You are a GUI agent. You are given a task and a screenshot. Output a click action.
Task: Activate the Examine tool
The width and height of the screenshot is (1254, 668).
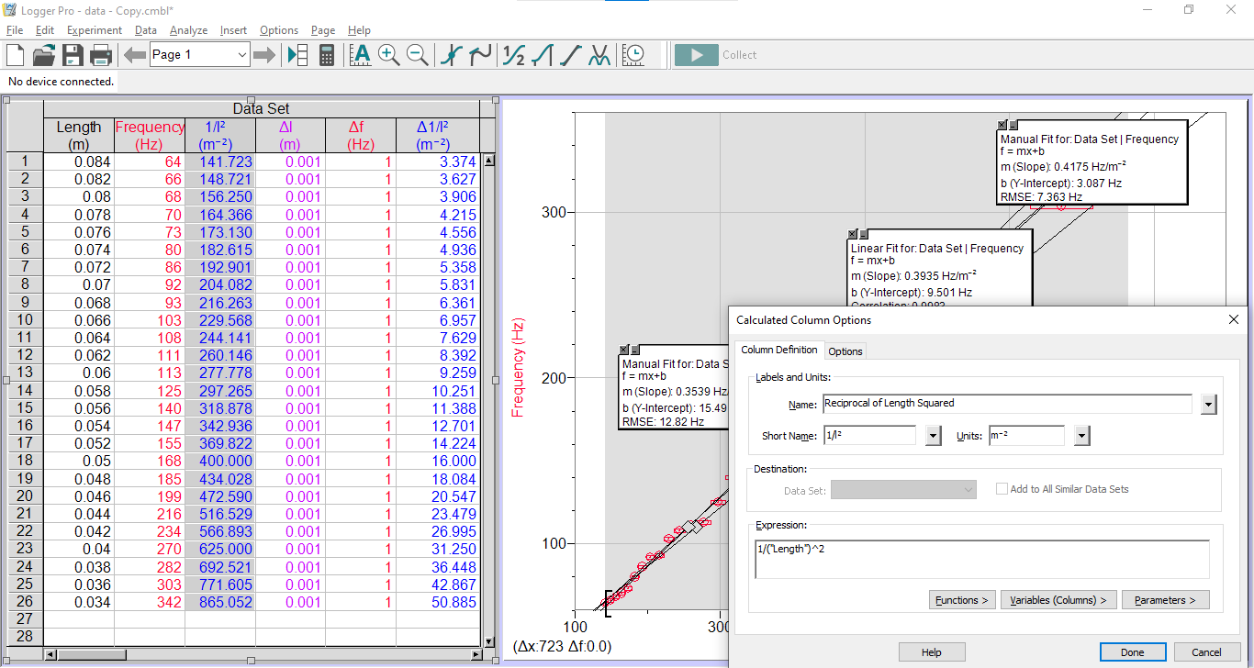451,55
